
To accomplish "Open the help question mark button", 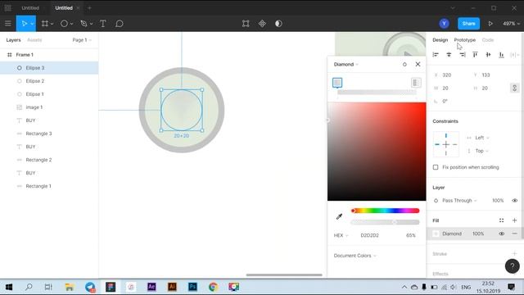I will click(512, 266).
